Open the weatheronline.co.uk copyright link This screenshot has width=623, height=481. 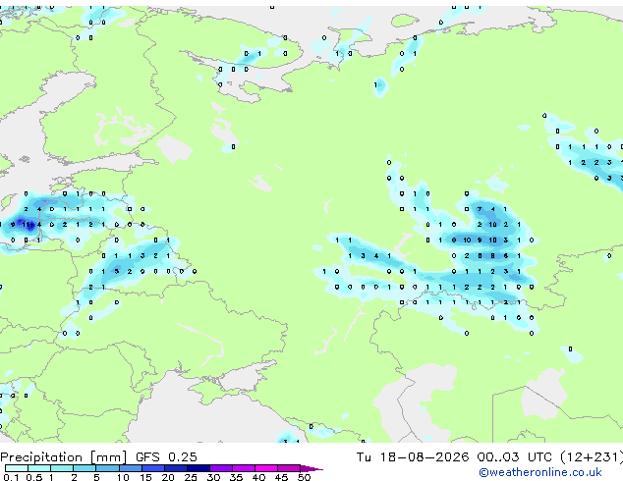pyautogui.click(x=540, y=472)
